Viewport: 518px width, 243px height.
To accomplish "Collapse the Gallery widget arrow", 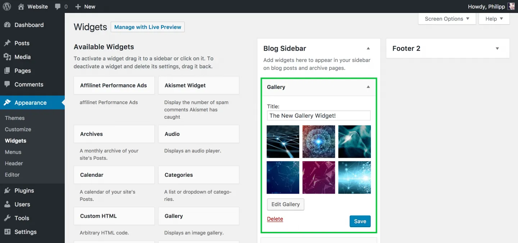I will point(368,87).
